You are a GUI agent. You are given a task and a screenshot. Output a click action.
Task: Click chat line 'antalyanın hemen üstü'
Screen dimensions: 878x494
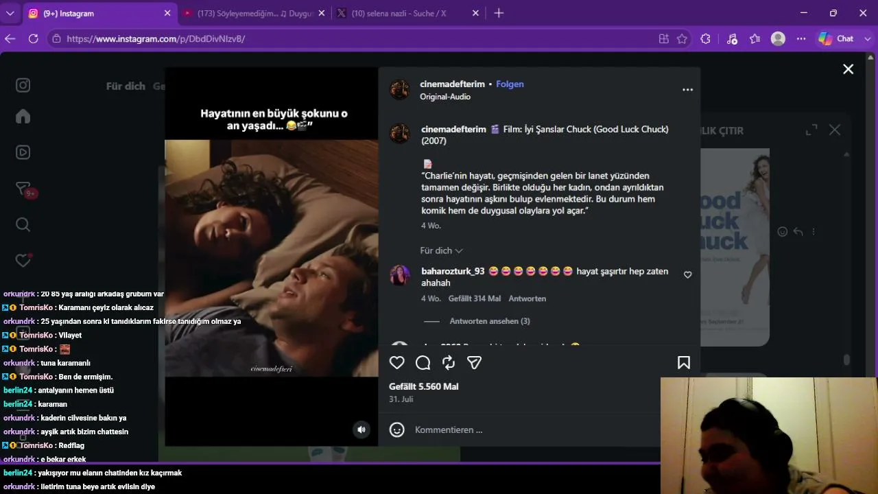coord(76,390)
